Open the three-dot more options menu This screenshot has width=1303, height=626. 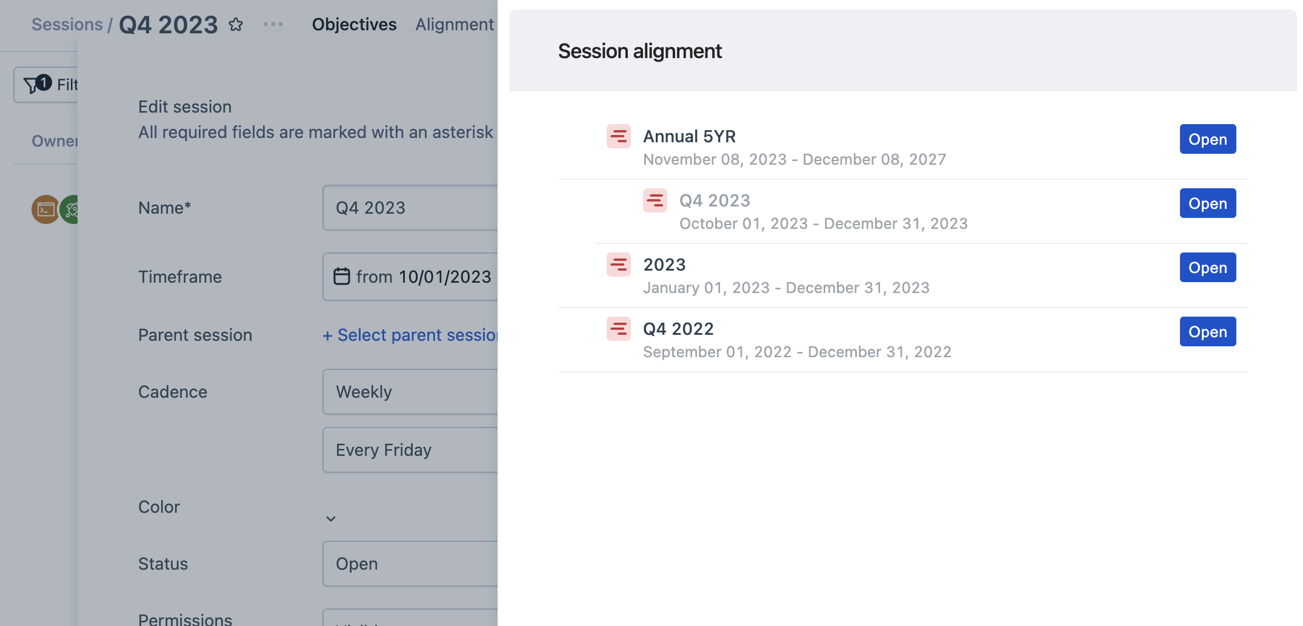tap(273, 24)
